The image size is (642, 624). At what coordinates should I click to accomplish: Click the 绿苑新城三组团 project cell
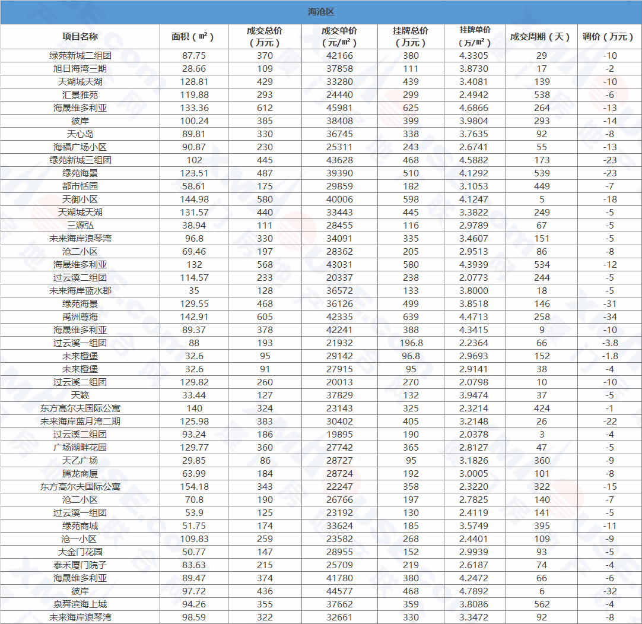[x=80, y=160]
